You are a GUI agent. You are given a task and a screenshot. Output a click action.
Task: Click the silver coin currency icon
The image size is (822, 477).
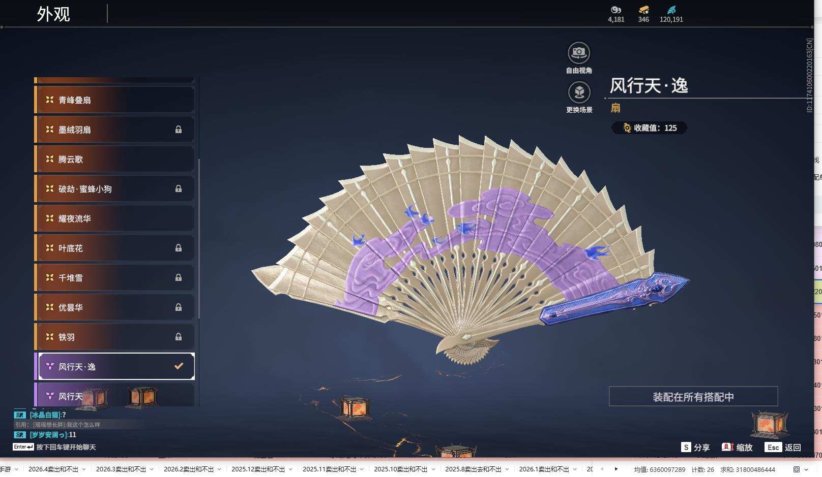tap(616, 10)
